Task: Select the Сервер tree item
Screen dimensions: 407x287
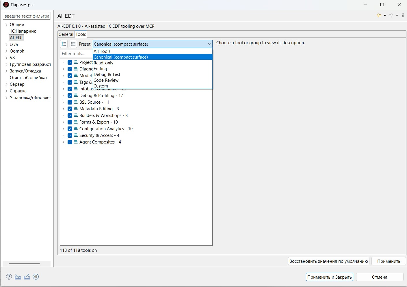Action: pos(17,84)
